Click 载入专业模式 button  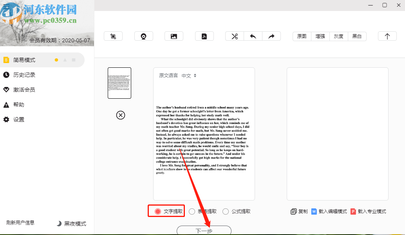tap(372, 211)
